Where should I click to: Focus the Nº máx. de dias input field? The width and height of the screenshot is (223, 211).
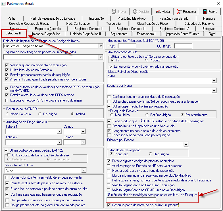tap(132, 200)
